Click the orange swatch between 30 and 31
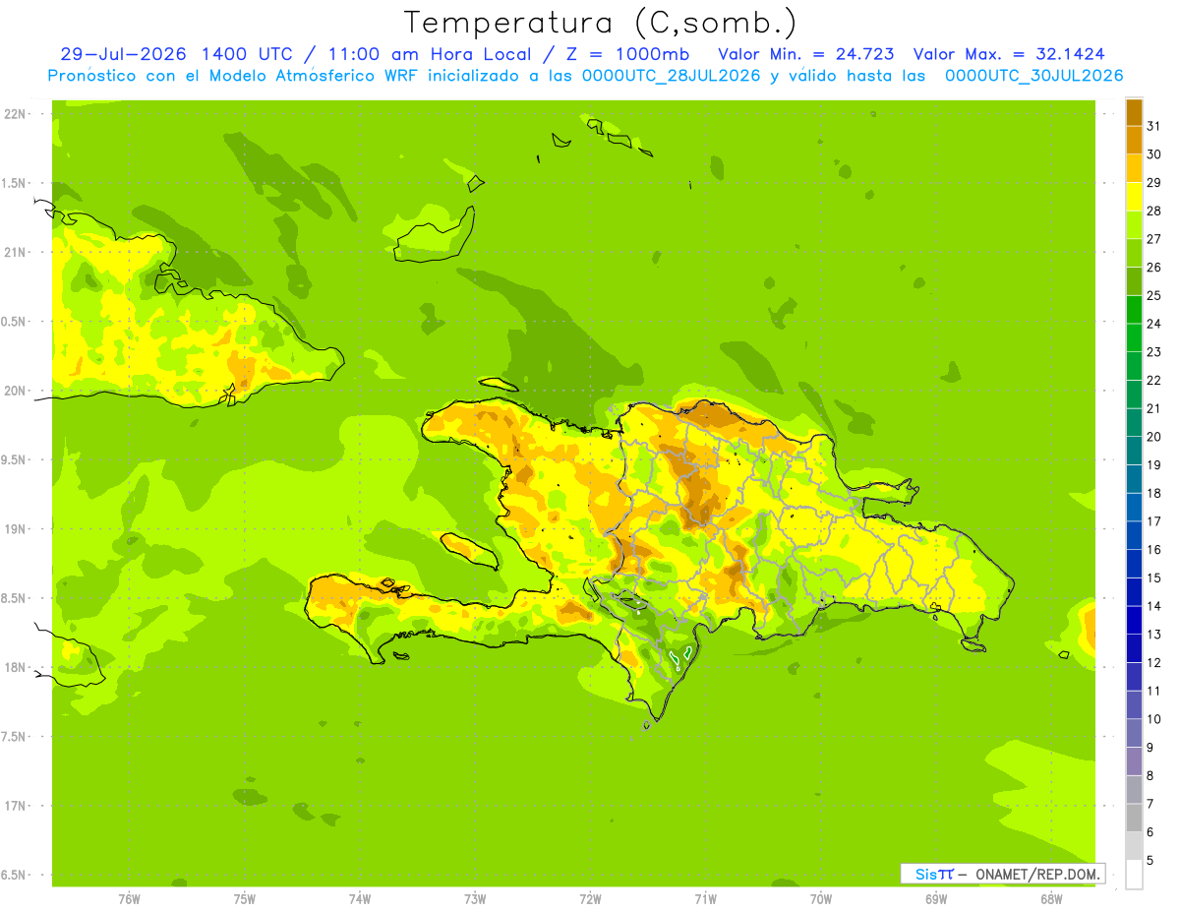 pos(1134,140)
